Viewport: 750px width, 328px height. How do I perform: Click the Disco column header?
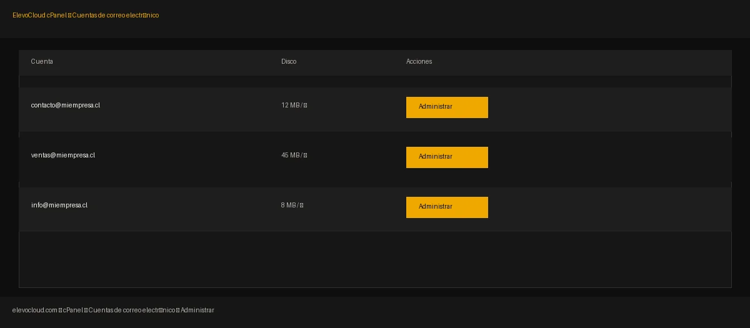289,61
